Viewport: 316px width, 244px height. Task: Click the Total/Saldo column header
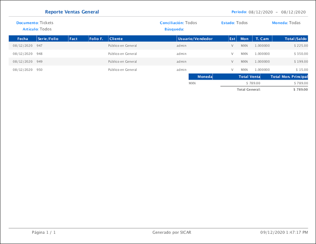(x=296, y=39)
